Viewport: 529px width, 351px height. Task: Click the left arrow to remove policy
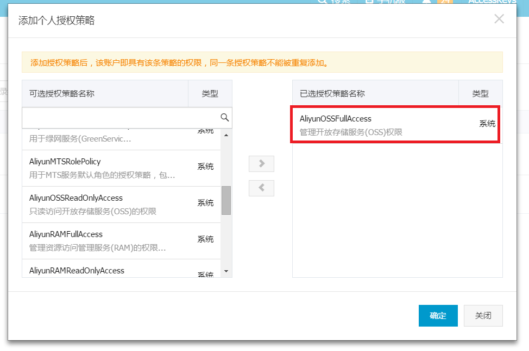[261, 188]
